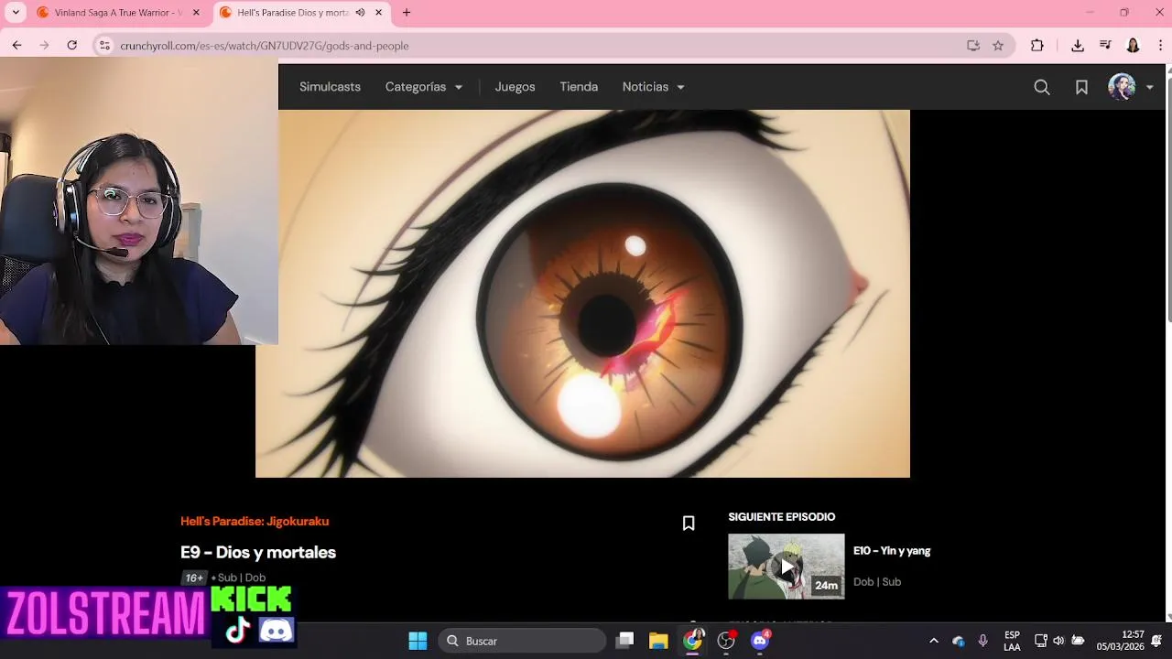Open the notification bell icon

1156,641
